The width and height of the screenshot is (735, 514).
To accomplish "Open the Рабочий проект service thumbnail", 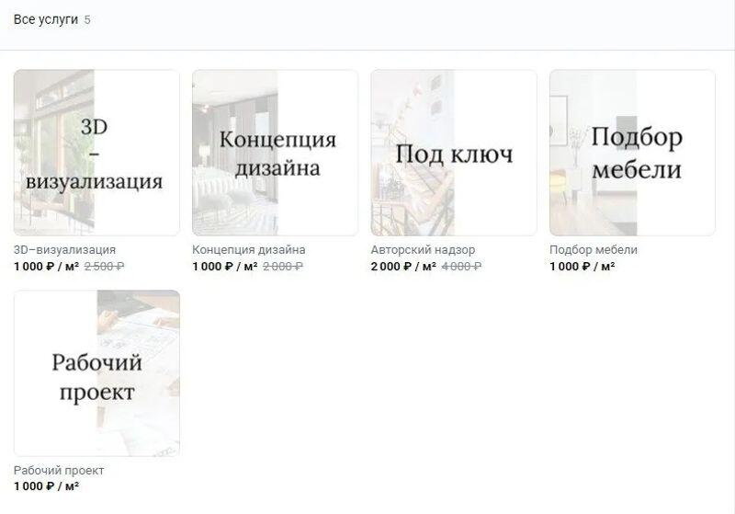I will (96, 373).
